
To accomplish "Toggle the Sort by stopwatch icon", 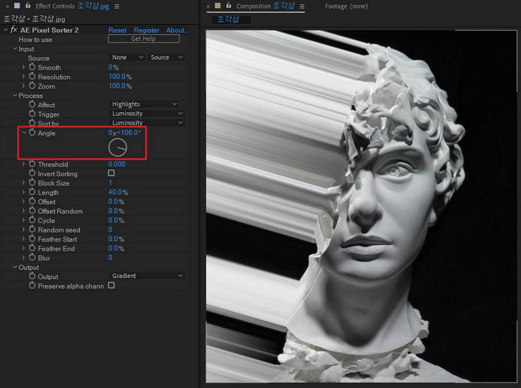I will (32, 124).
